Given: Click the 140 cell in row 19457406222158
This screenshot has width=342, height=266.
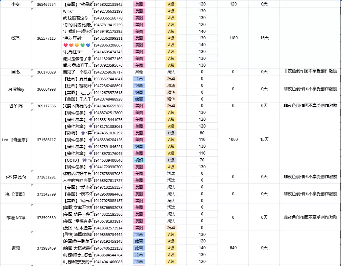Looking at the screenshot, I should 202,248.
